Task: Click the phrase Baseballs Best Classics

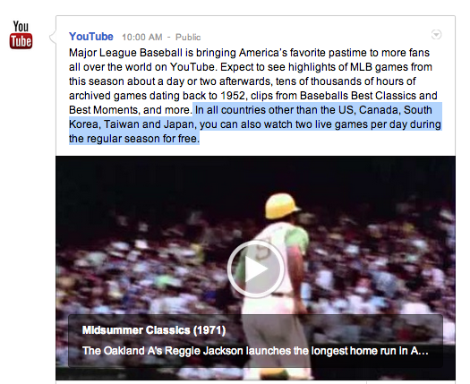Action: coord(358,96)
